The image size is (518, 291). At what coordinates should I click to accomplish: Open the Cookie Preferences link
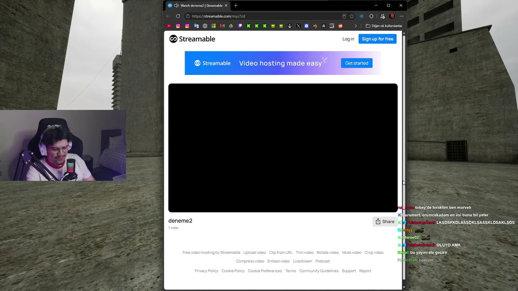tap(265, 271)
